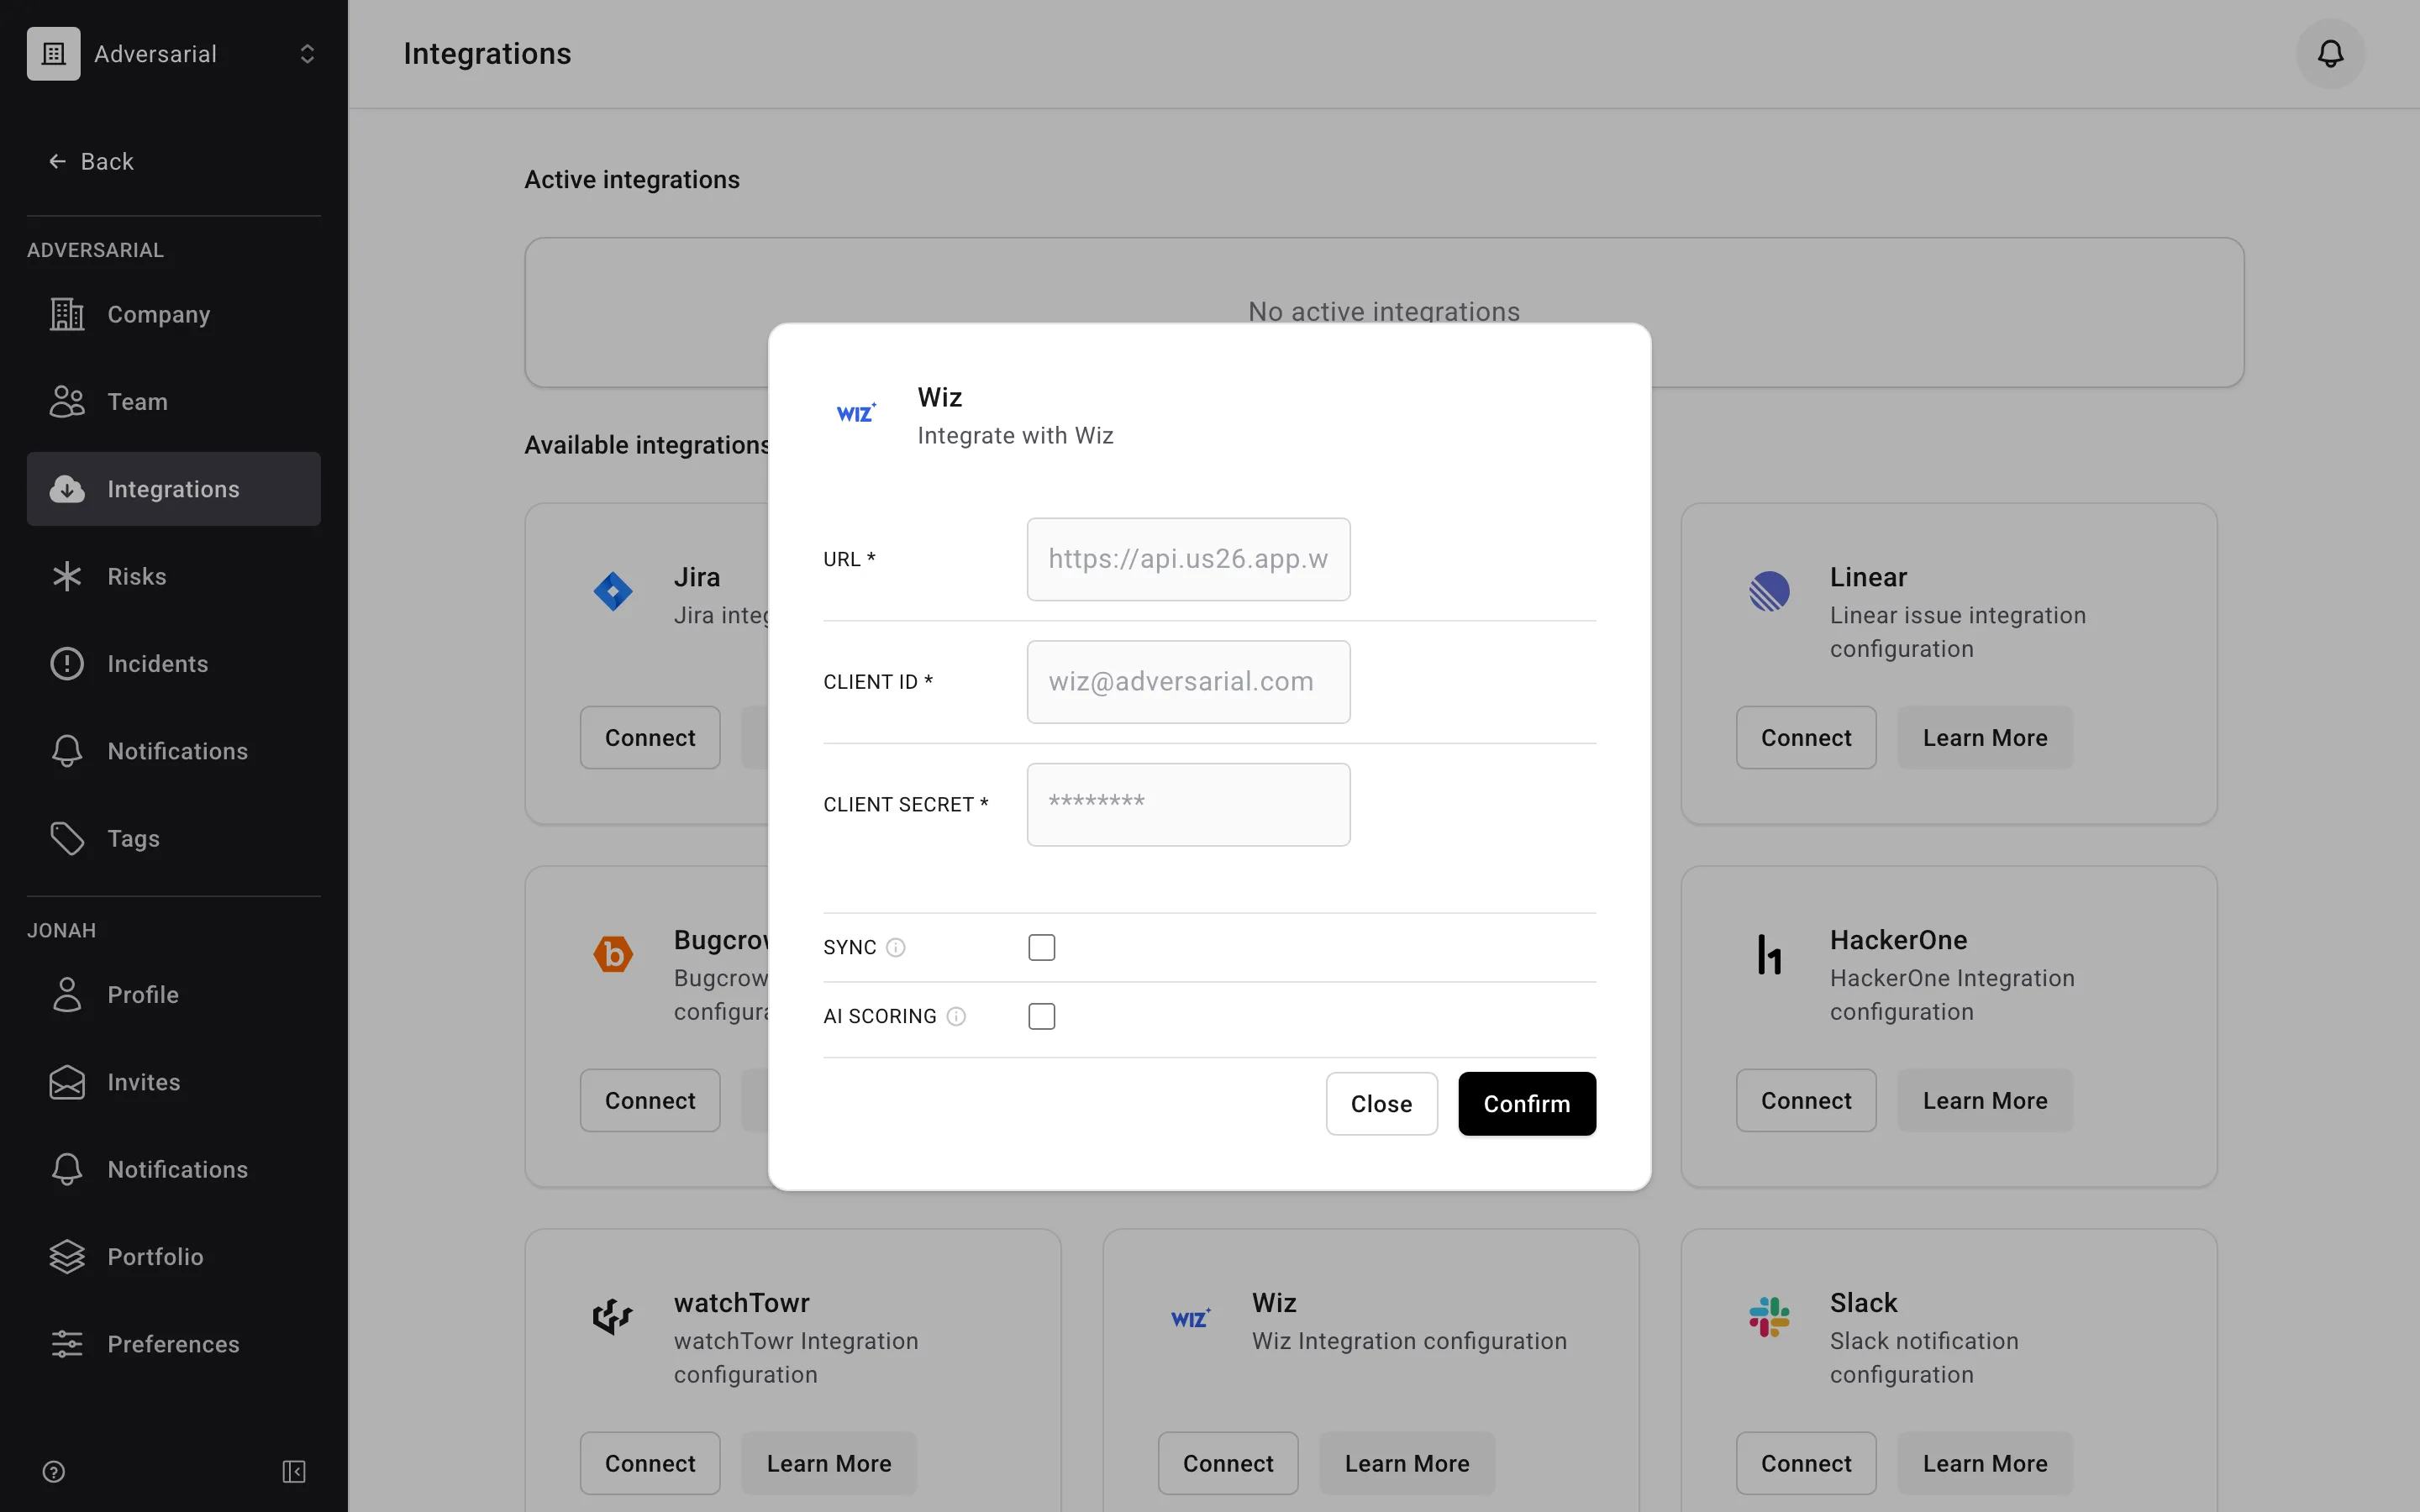Focus the Client Secret input field

(1188, 805)
